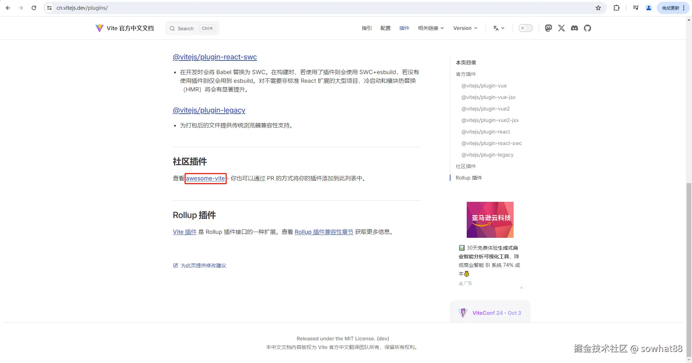
Task: Jump to @vitejs/plugin-vue2 in outline
Action: point(486,109)
